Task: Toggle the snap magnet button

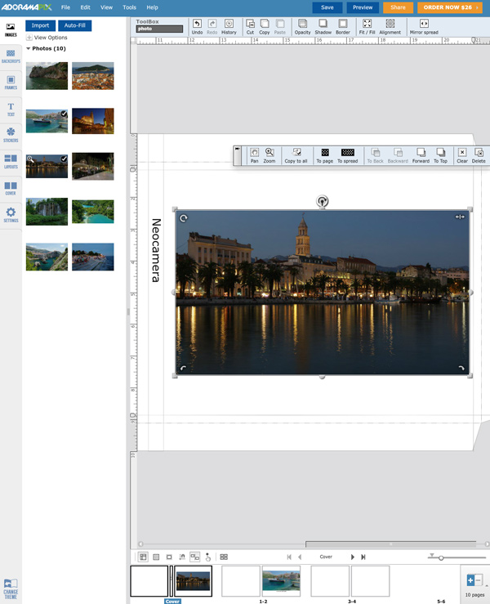Action: click(x=182, y=557)
